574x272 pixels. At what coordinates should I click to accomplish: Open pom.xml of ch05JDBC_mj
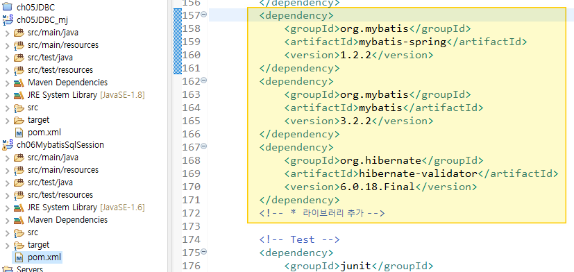(44, 133)
